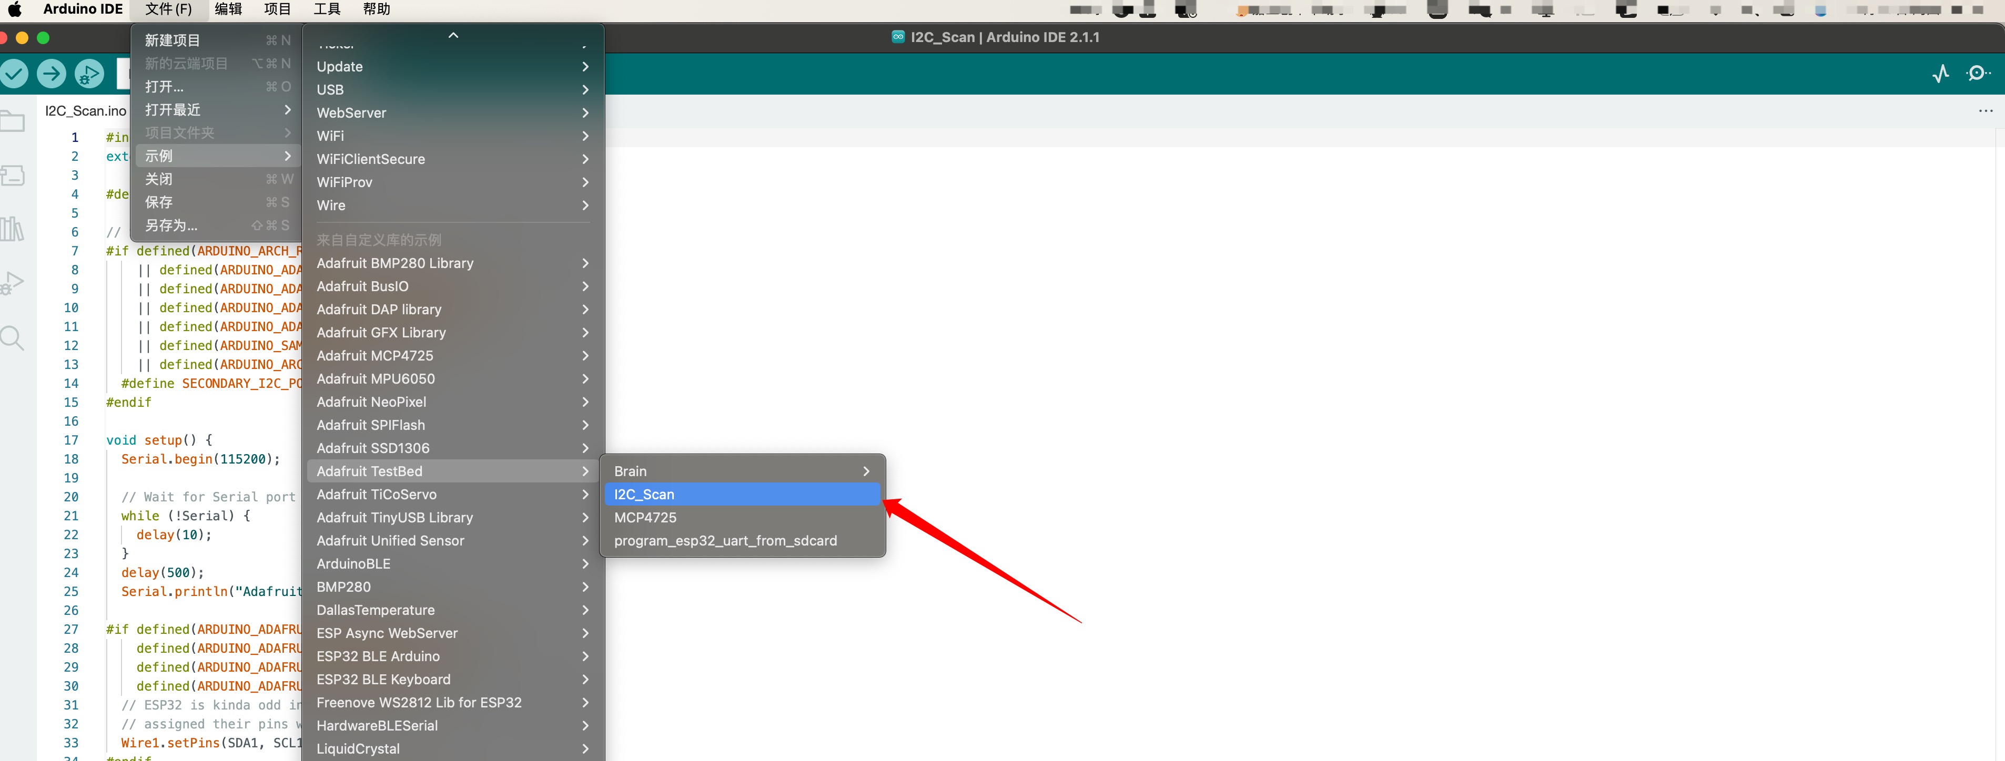This screenshot has height=761, width=2005.
Task: Choose 另存为... from the file menu
Action: 217,225
